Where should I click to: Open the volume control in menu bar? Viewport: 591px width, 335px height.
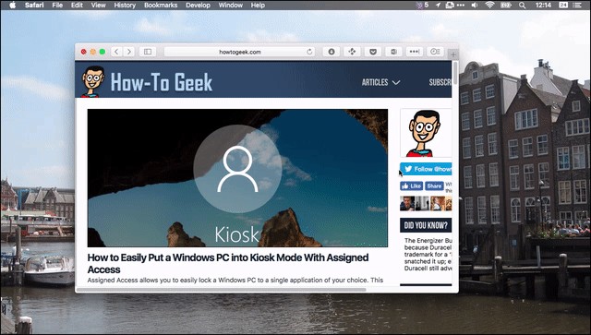click(x=475, y=5)
